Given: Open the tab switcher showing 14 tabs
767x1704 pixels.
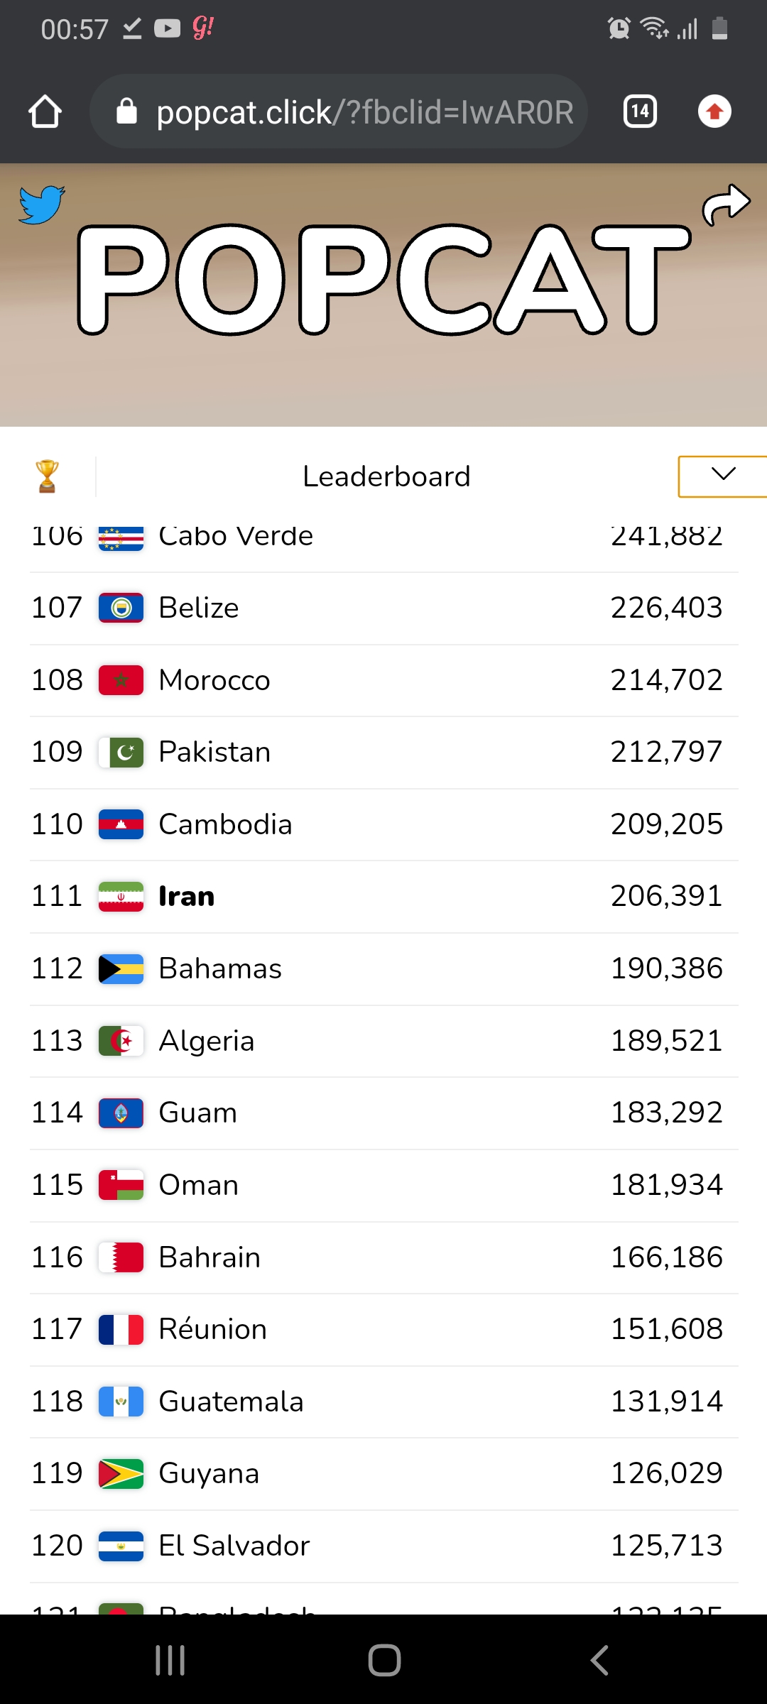Looking at the screenshot, I should click(x=640, y=111).
